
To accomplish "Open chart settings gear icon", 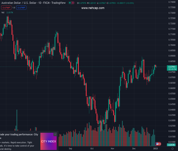I will click(172, 149).
